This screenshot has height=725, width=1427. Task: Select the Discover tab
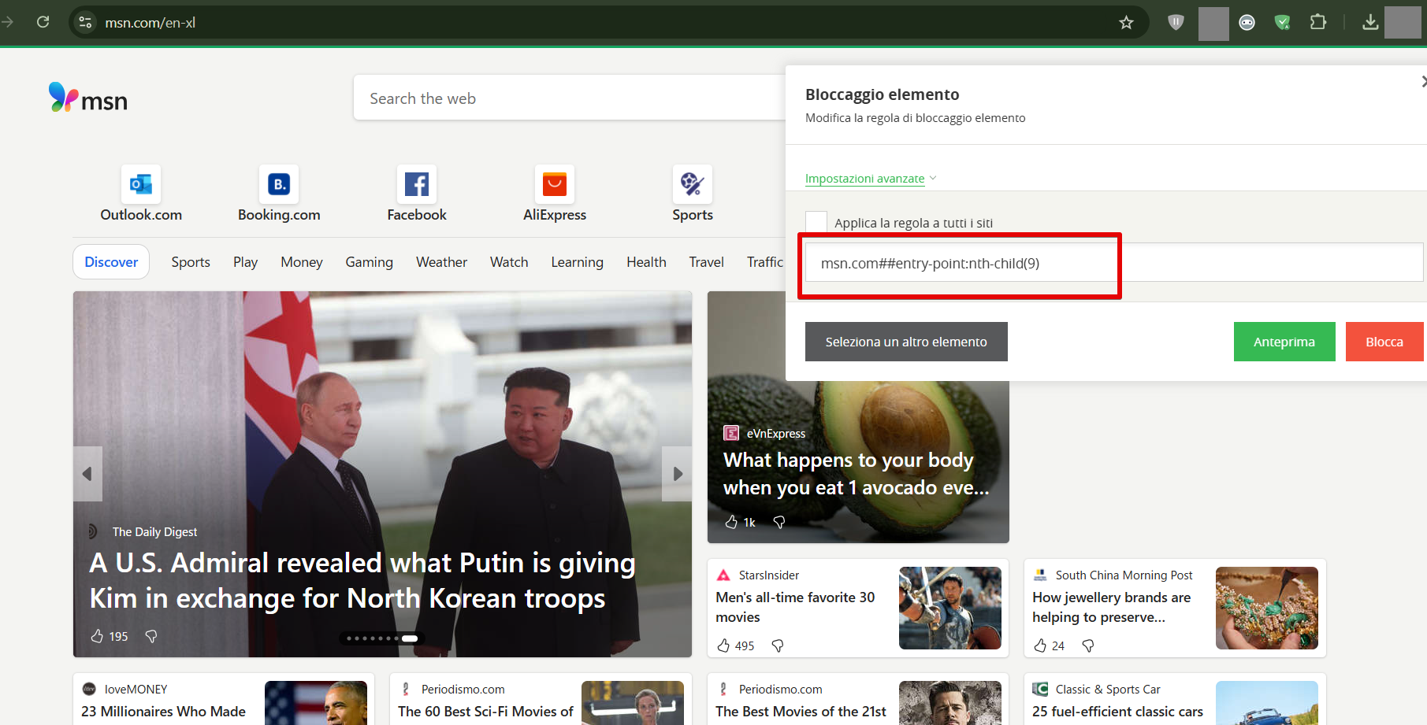(111, 262)
